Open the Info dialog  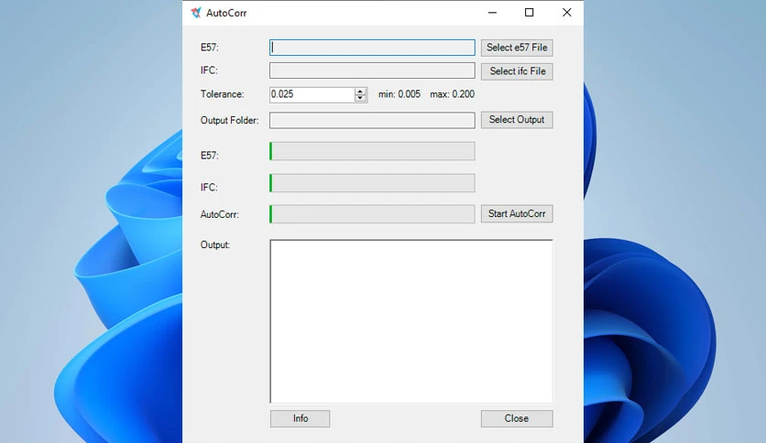click(x=300, y=418)
